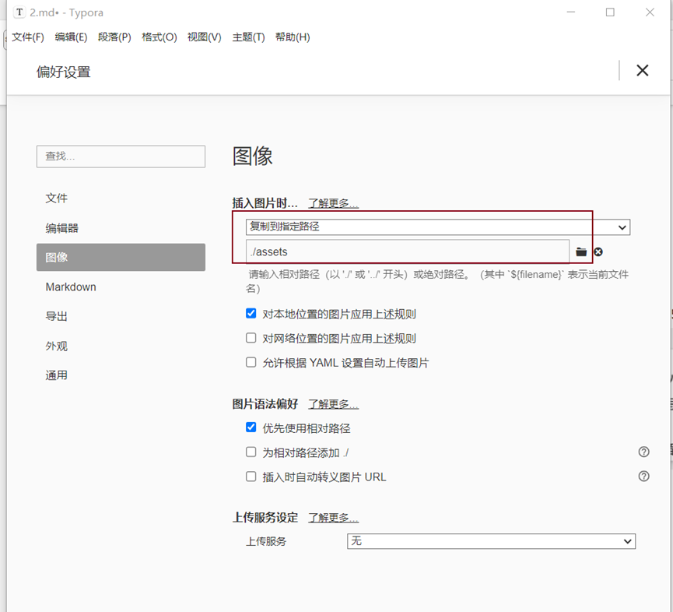The width and height of the screenshot is (673, 612).
Task: Open the 视图(V) menu
Action: 205,37
